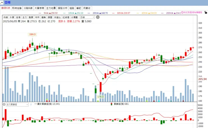This screenshot has width=208, height=128.
Task: Click the 5MA legend entry
Action: [48, 13]
